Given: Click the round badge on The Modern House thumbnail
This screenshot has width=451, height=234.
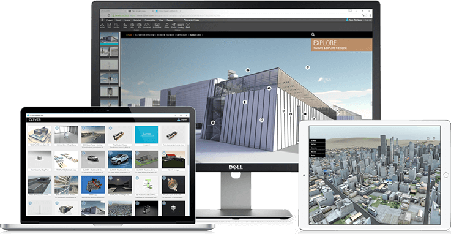Looking at the screenshot, I should pos(110,128).
